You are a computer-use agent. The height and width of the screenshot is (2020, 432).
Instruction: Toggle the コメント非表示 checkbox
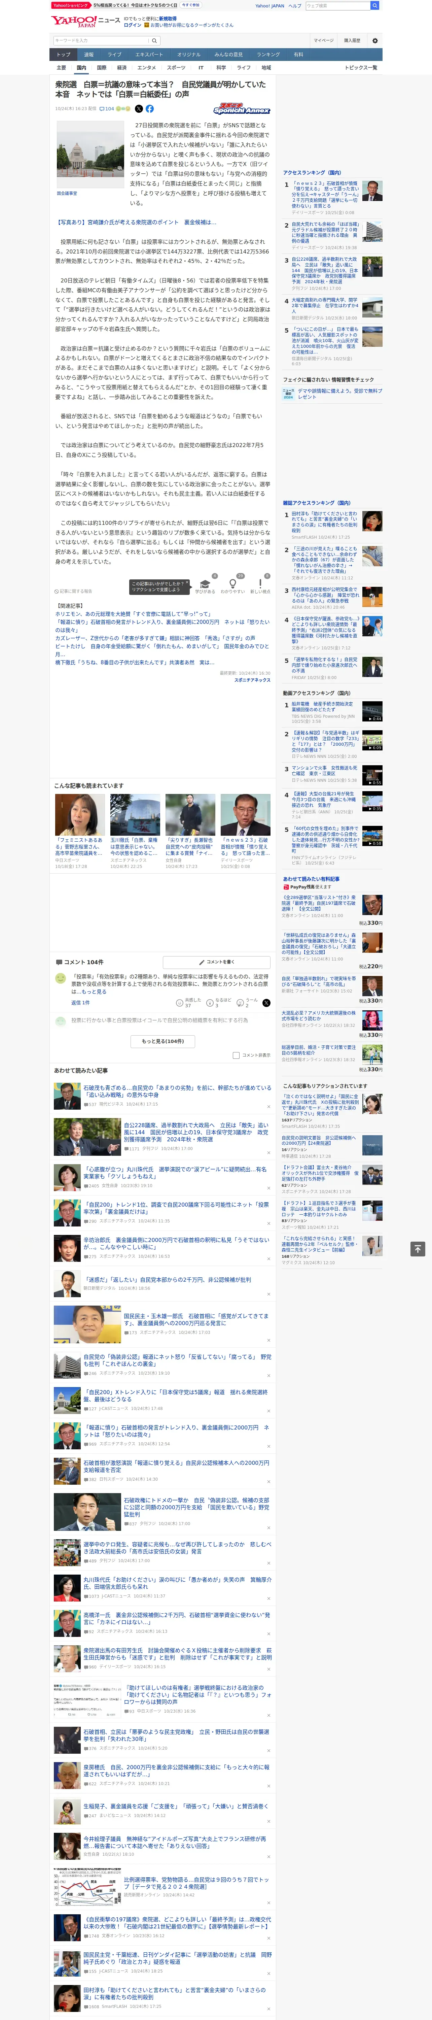[x=236, y=1055]
